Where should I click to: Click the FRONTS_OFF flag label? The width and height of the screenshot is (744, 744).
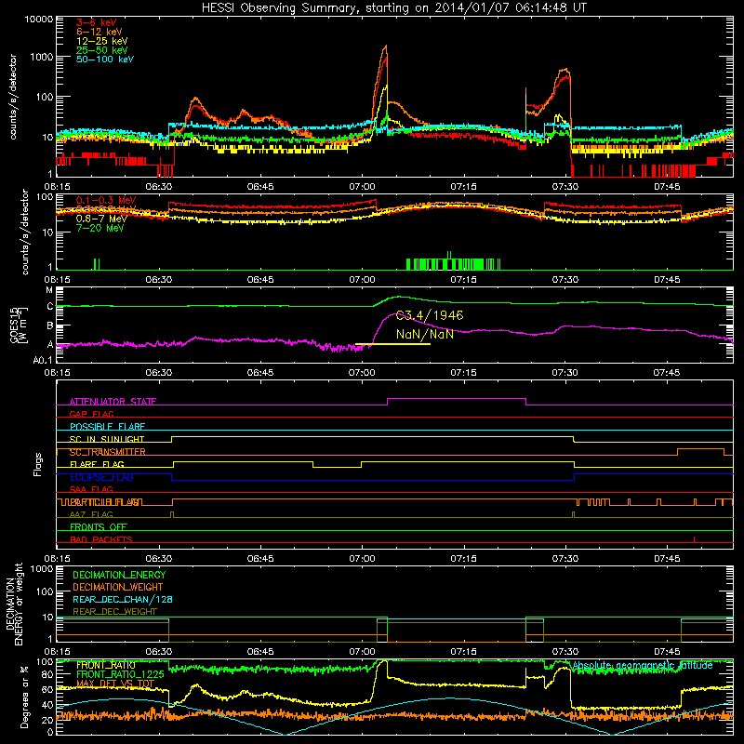click(x=99, y=527)
